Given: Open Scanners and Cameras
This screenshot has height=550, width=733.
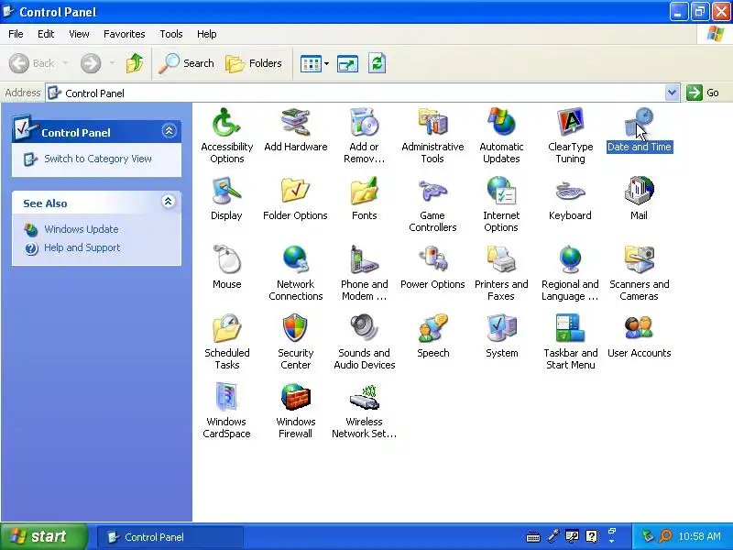Looking at the screenshot, I should point(639,273).
